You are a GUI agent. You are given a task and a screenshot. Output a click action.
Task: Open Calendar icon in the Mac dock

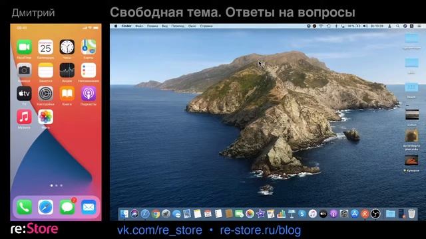[x=208, y=214]
